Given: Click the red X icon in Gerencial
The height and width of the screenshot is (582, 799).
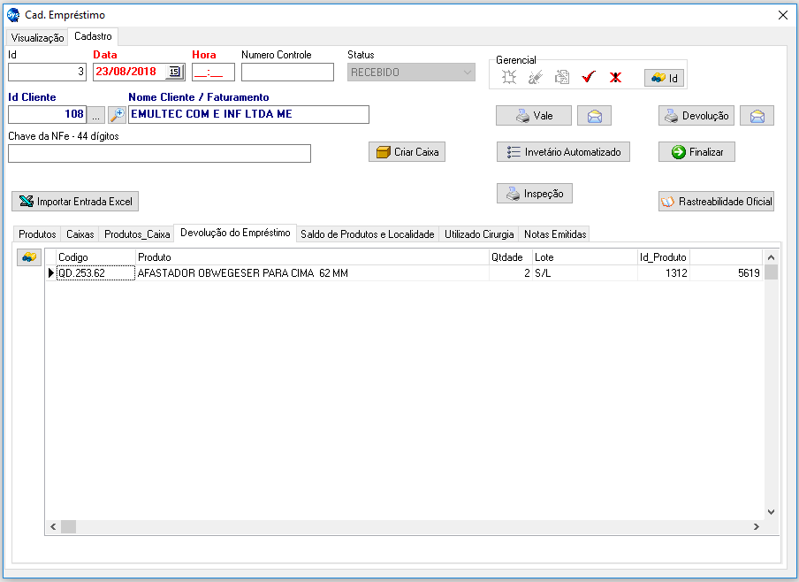Looking at the screenshot, I should tap(615, 78).
